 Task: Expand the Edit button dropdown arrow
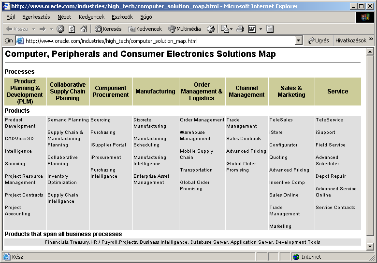coord(261,29)
